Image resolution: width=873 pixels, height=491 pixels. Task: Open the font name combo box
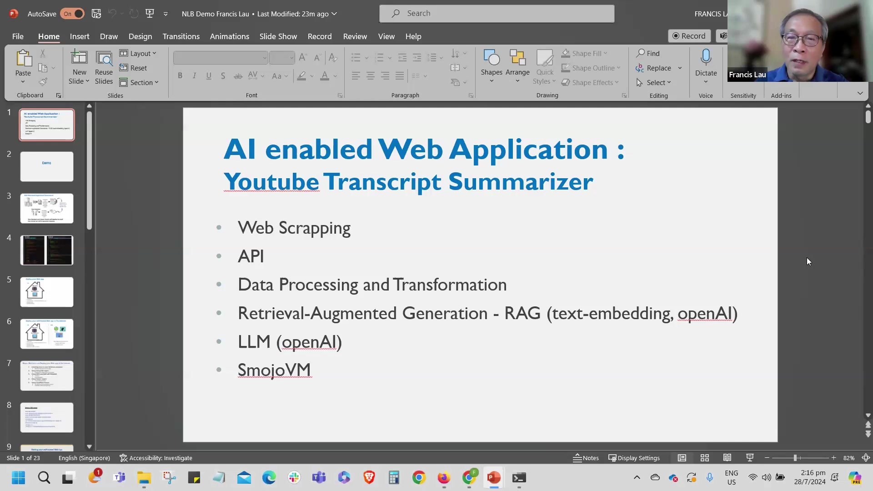click(x=220, y=58)
